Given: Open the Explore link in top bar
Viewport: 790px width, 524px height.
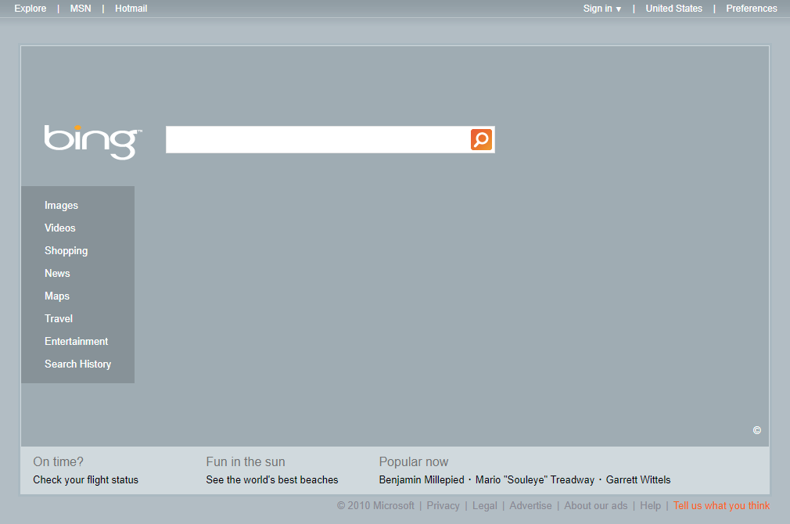Looking at the screenshot, I should [x=31, y=9].
